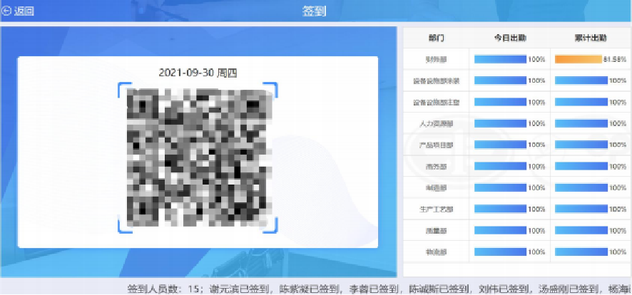Go back using the 返回 arrow button
This screenshot has width=632, height=295.
tap(18, 11)
